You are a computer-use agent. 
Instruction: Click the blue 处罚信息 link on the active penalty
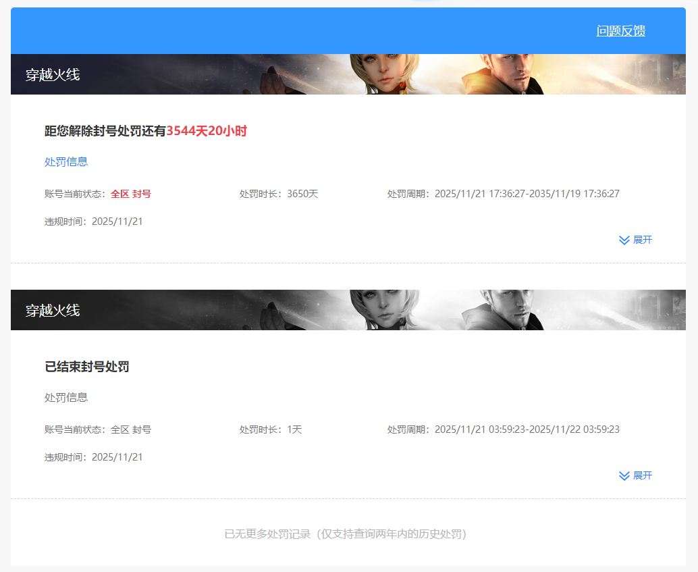pos(65,161)
